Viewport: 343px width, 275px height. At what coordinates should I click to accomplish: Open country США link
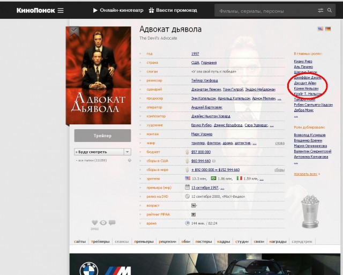point(195,63)
